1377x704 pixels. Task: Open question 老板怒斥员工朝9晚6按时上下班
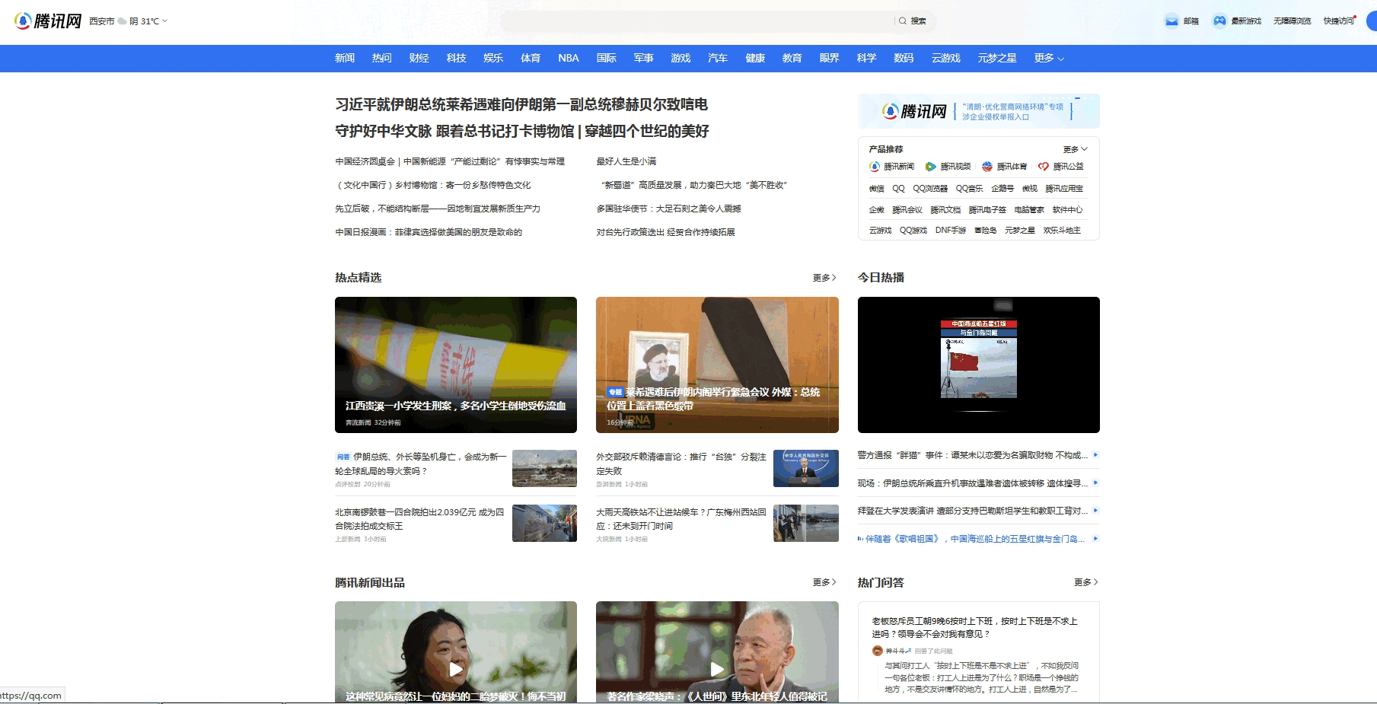975,627
